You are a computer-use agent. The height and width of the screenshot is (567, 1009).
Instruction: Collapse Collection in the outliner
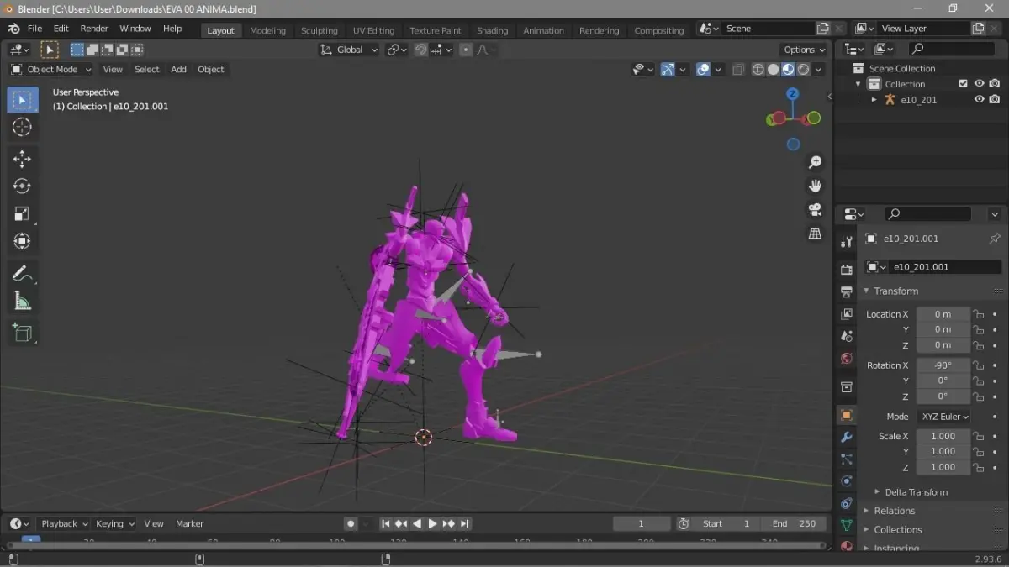pyautogui.click(x=858, y=84)
